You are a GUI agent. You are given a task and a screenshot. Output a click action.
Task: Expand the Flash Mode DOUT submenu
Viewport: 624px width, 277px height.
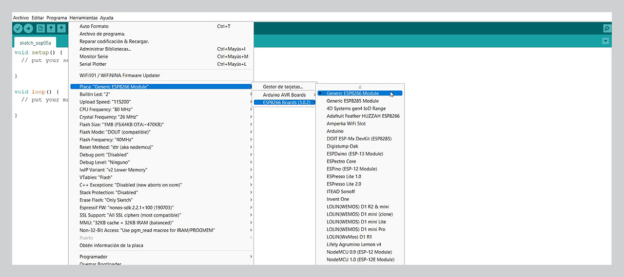(161, 132)
